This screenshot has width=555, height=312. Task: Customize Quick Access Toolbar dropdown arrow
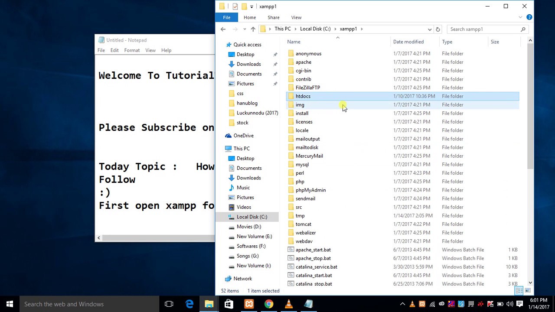[x=251, y=6]
